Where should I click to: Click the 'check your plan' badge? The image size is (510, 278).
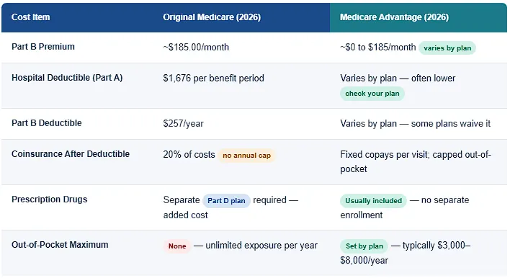[x=372, y=94]
